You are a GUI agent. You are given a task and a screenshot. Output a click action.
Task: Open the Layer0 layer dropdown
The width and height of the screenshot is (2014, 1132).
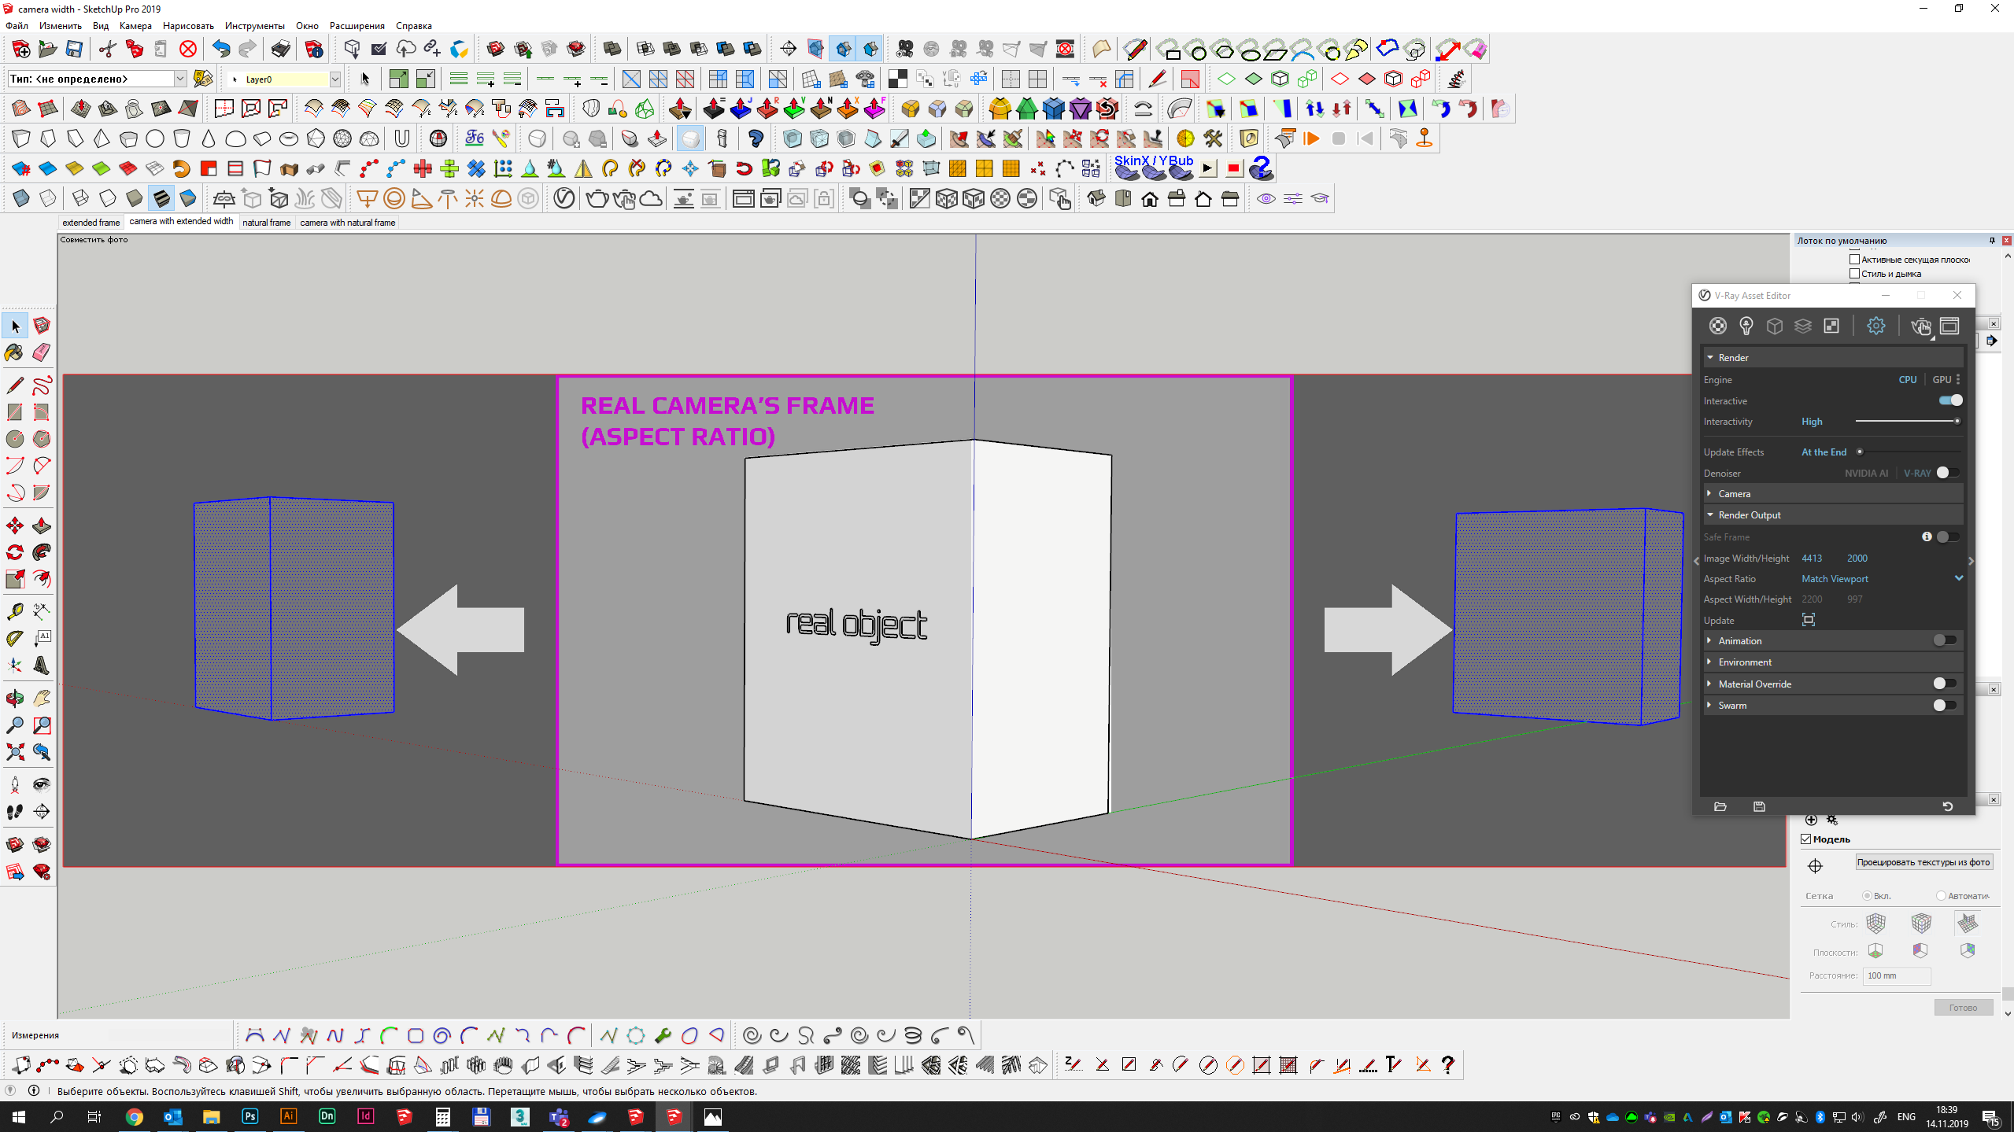(334, 79)
